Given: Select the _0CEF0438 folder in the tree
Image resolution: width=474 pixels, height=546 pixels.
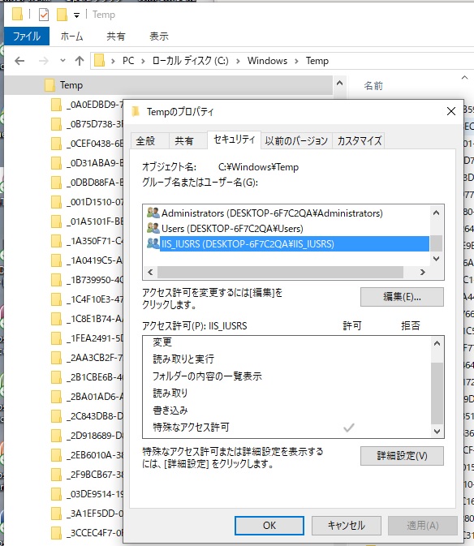Looking at the screenshot, I should 87,144.
